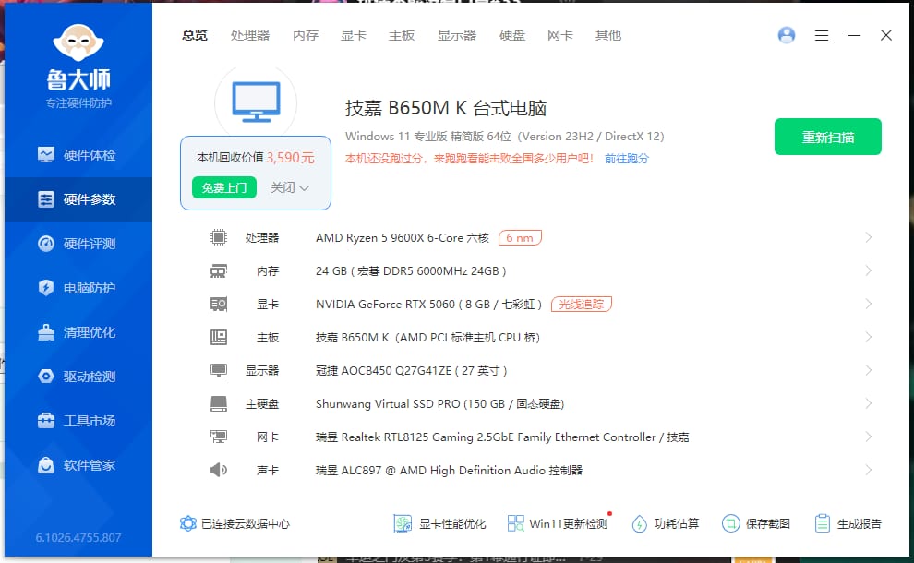The width and height of the screenshot is (914, 563).
Task: Open 电脑防护 in the sidebar
Action: pos(78,288)
